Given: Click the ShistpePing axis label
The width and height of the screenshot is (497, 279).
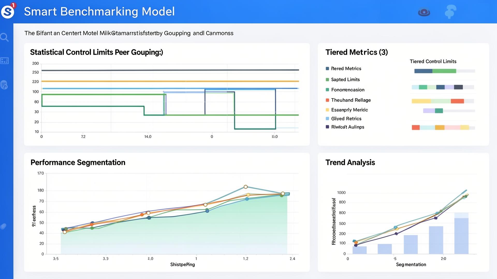Looking at the screenshot, I should (182, 265).
